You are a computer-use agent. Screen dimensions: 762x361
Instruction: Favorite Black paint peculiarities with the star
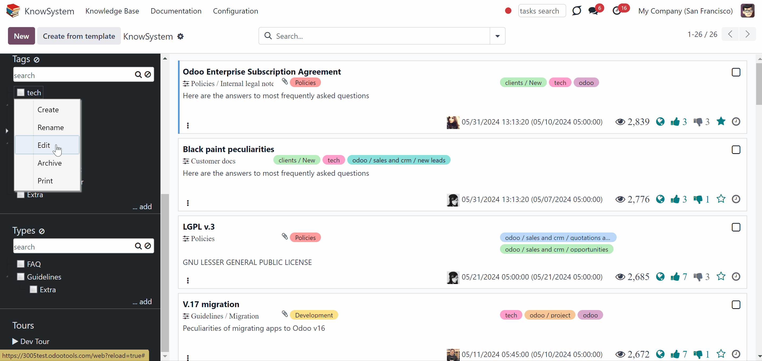tap(721, 199)
